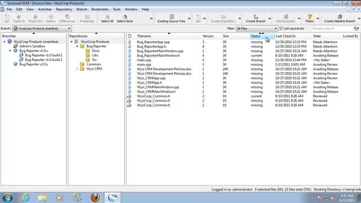
Task: Open Internet Explorer from the taskbar
Action: point(25,198)
